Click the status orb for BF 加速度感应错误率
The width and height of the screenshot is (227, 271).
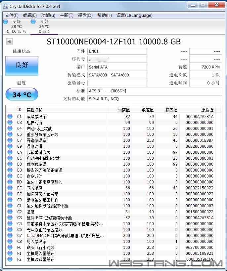[x=10, y=194]
